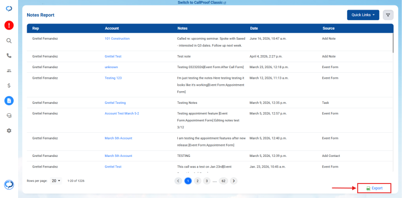Open the search magnifier in sidebar
The width and height of the screenshot is (402, 198).
point(9,41)
